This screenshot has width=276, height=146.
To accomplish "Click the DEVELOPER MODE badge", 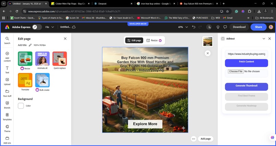I will click(x=138, y=24).
